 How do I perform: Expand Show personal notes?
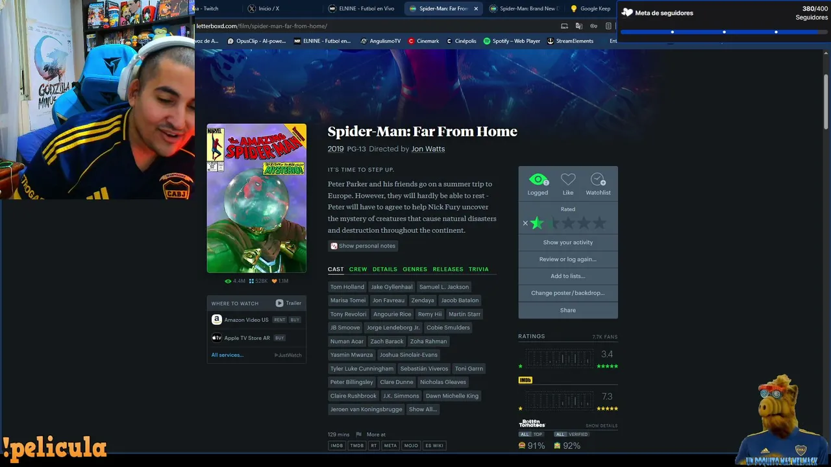tap(363, 246)
